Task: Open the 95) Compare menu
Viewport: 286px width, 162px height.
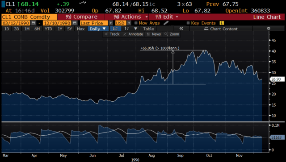Action: [x=81, y=17]
